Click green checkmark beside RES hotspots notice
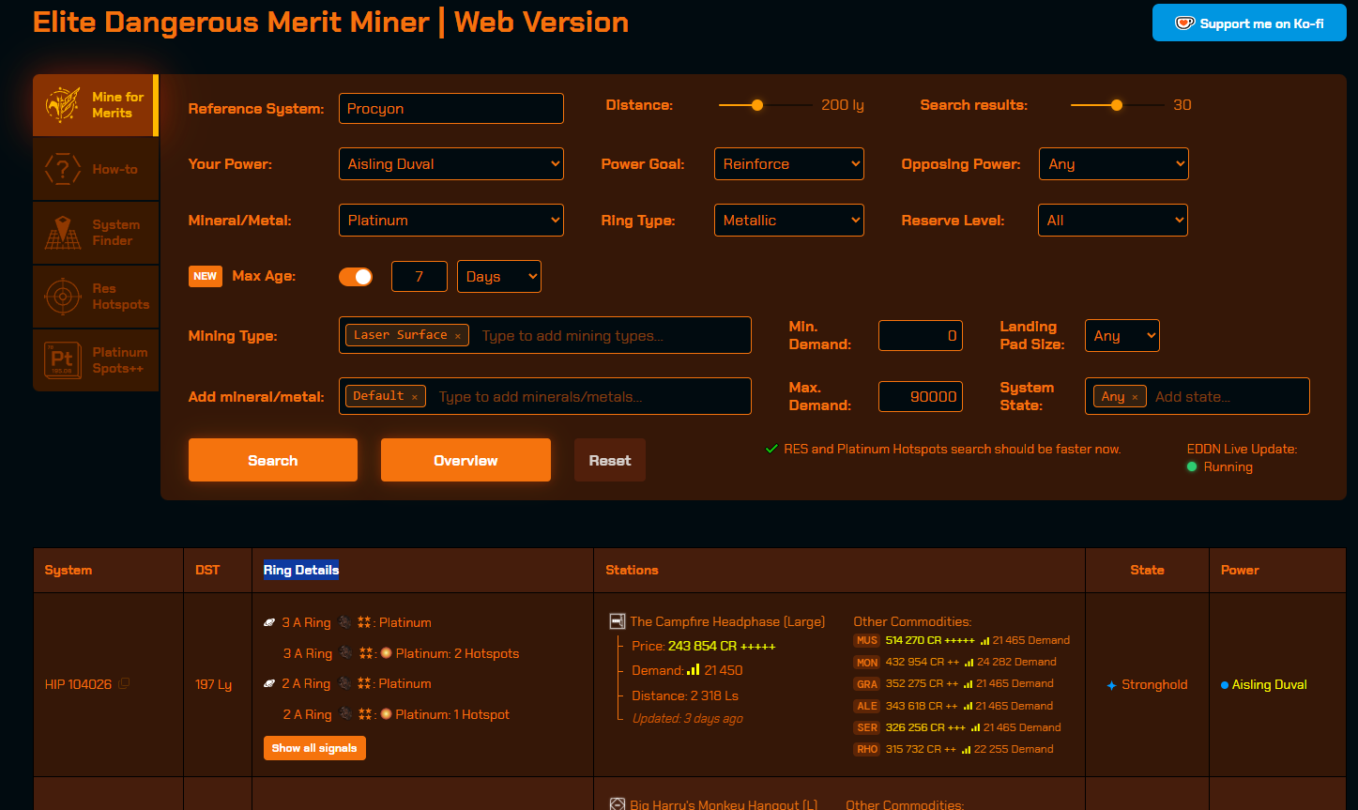 [771, 449]
